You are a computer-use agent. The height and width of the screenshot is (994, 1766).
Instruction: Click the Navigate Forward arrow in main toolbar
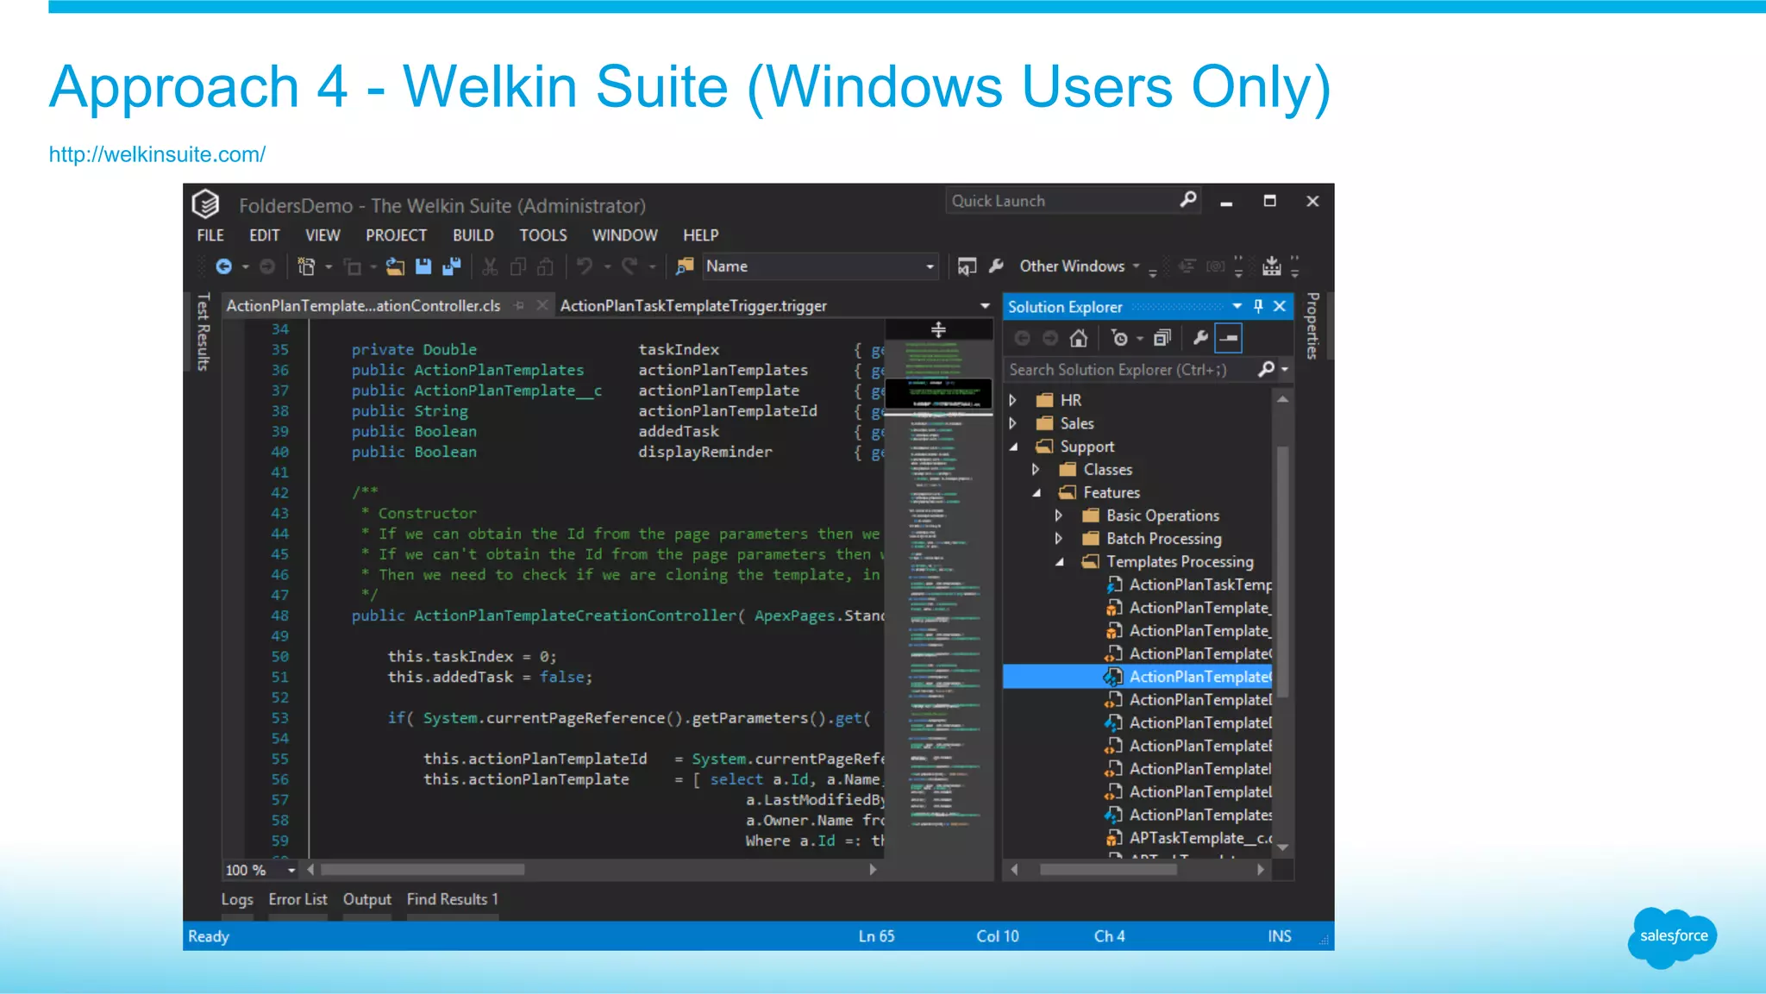tap(267, 266)
